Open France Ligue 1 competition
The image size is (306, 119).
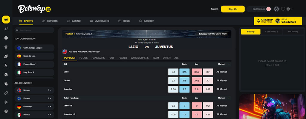coord(34,64)
